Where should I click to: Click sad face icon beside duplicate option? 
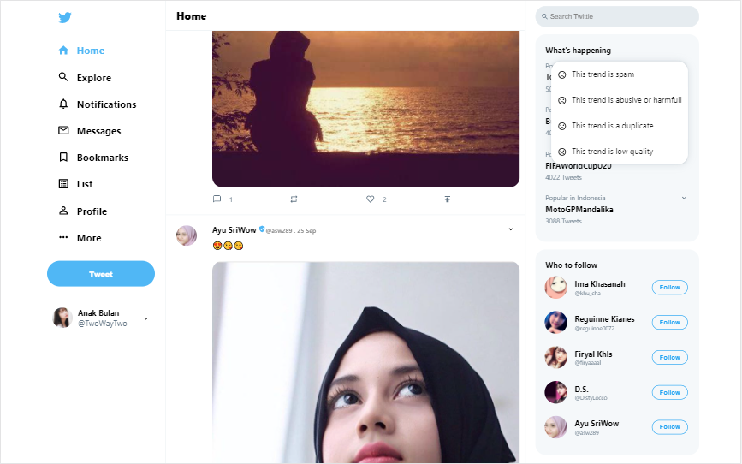(x=562, y=126)
